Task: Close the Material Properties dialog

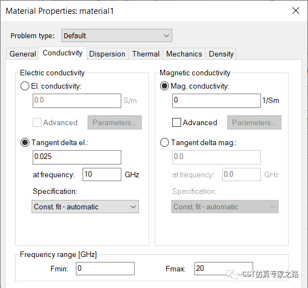Action: tap(296, 11)
